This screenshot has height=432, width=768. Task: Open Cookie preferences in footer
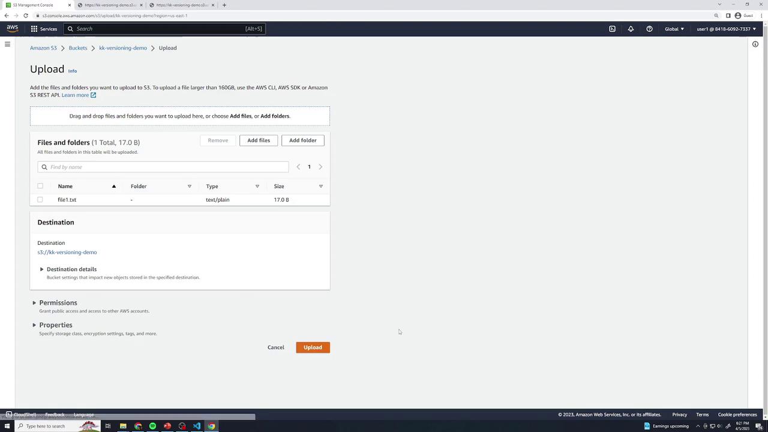[737, 415]
